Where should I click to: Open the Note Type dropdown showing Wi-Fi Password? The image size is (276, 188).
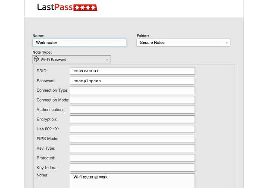tap(72, 59)
